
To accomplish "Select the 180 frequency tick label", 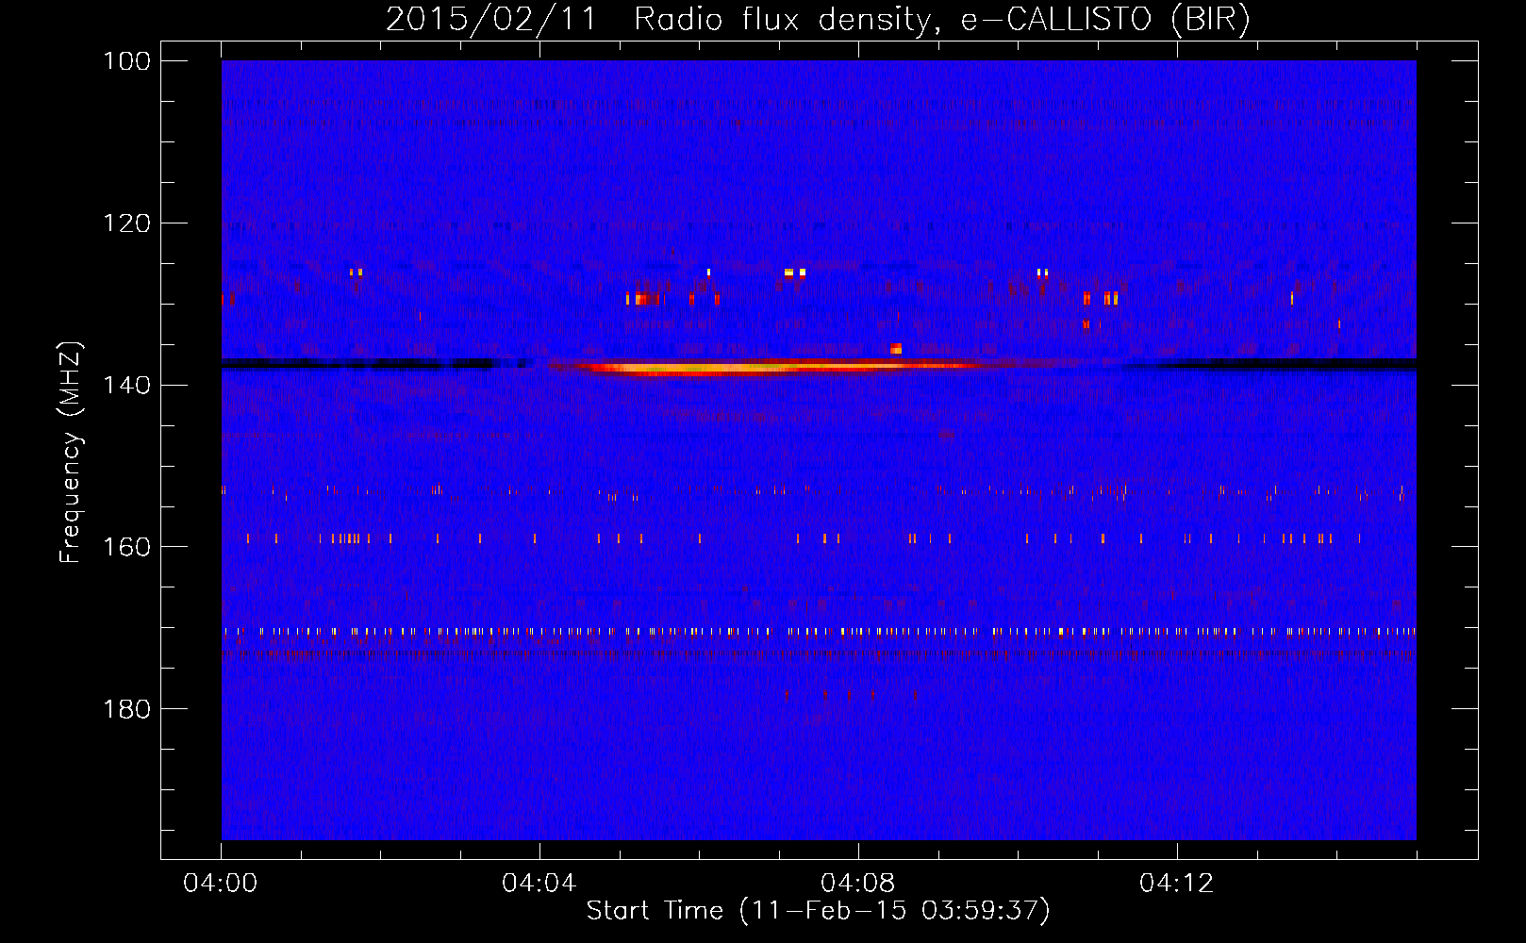I will coord(126,708).
